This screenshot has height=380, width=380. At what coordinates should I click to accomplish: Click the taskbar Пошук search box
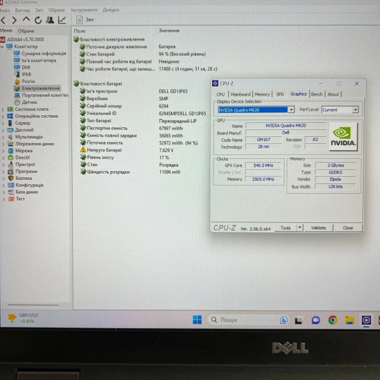click(x=248, y=320)
